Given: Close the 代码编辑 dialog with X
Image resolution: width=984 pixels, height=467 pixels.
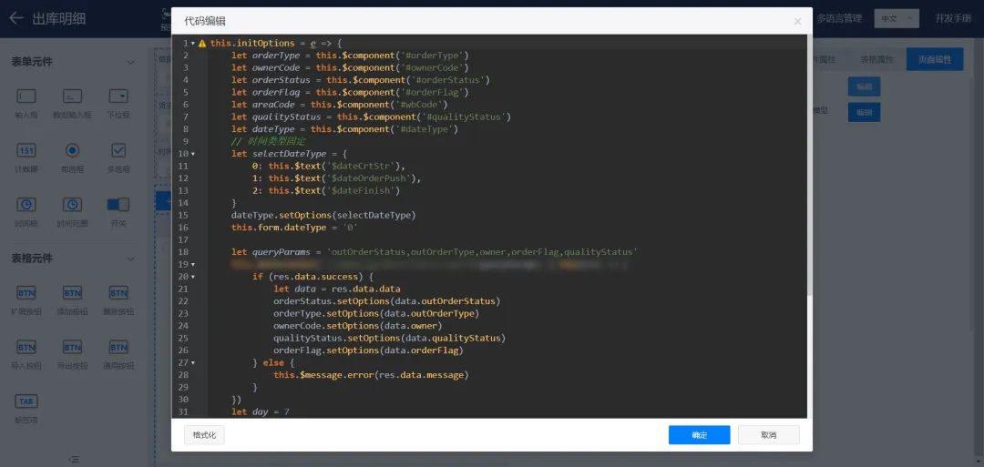Looking at the screenshot, I should 797,21.
